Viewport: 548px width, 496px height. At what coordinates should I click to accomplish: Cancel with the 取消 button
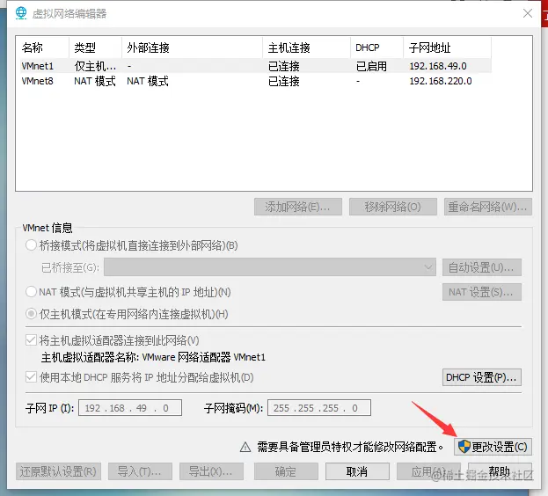(x=357, y=471)
